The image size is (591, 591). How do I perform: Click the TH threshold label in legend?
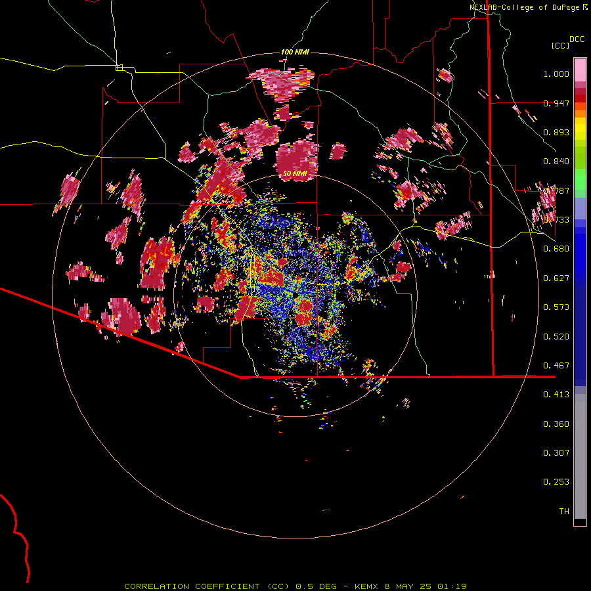(x=564, y=512)
